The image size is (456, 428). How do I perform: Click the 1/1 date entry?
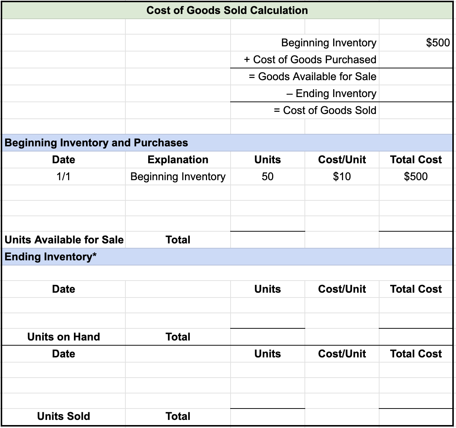tap(63, 176)
